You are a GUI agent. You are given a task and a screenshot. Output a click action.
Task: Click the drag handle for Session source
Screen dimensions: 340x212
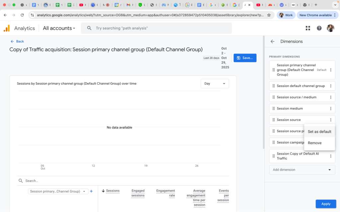[x=274, y=120]
